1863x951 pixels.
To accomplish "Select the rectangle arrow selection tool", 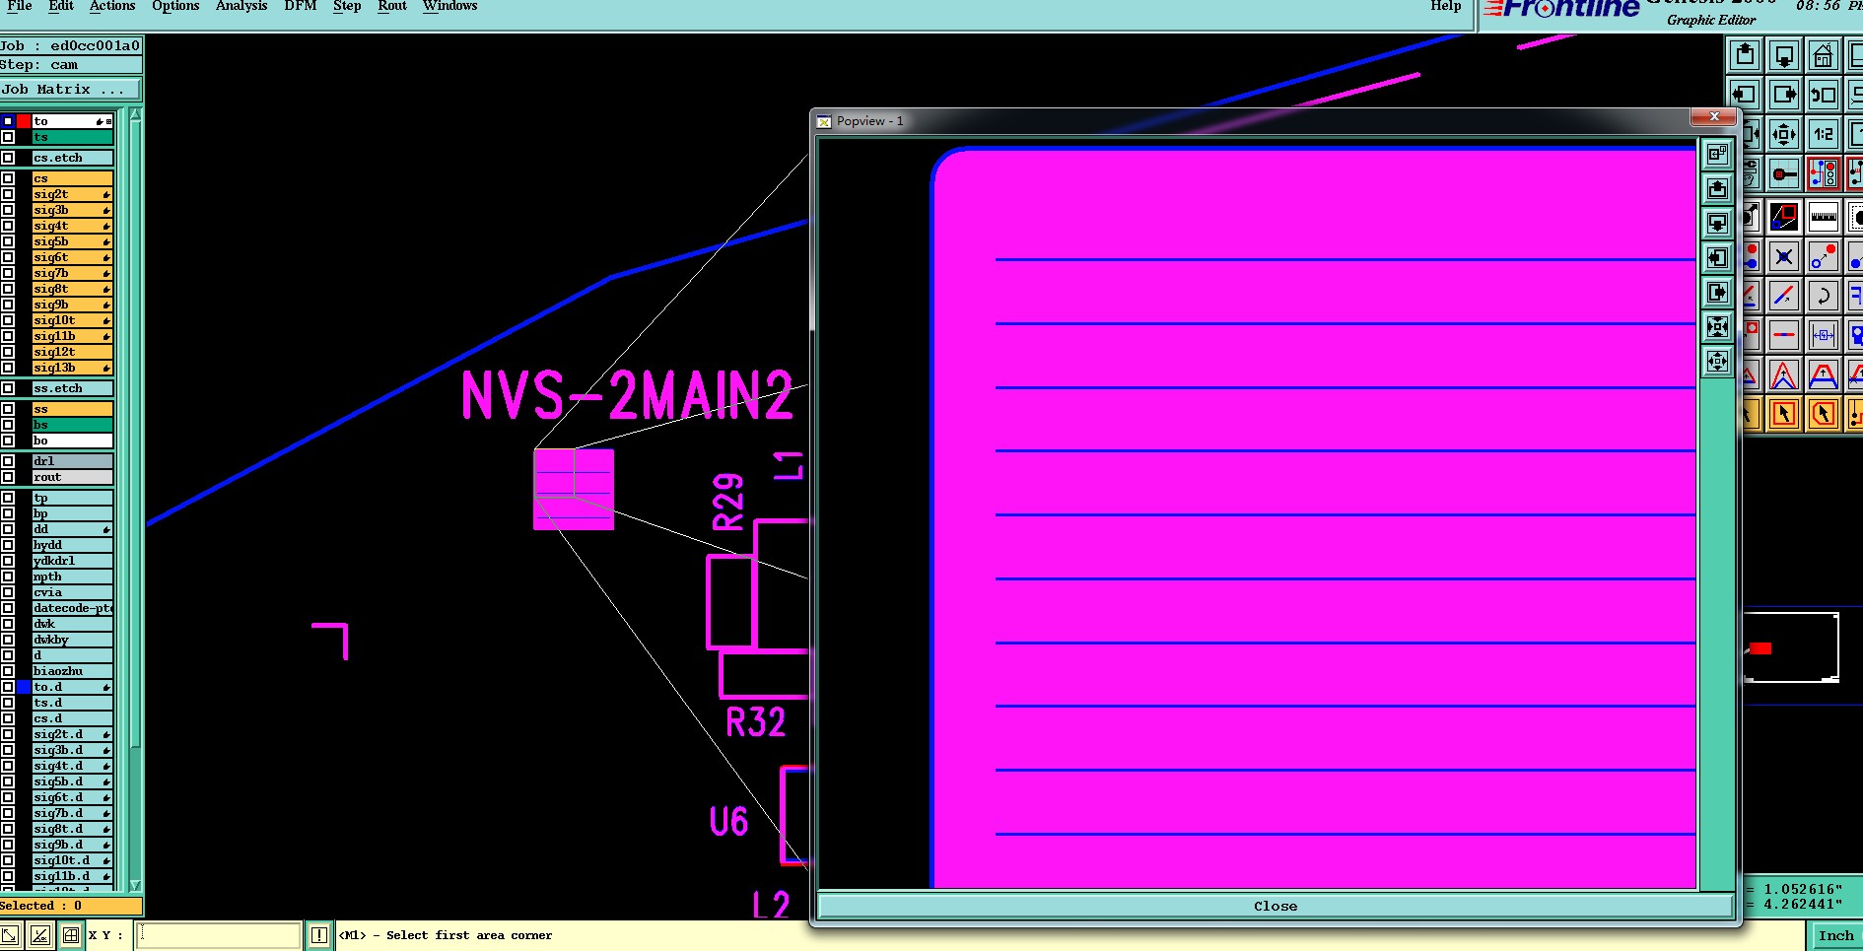I will pos(1784,414).
